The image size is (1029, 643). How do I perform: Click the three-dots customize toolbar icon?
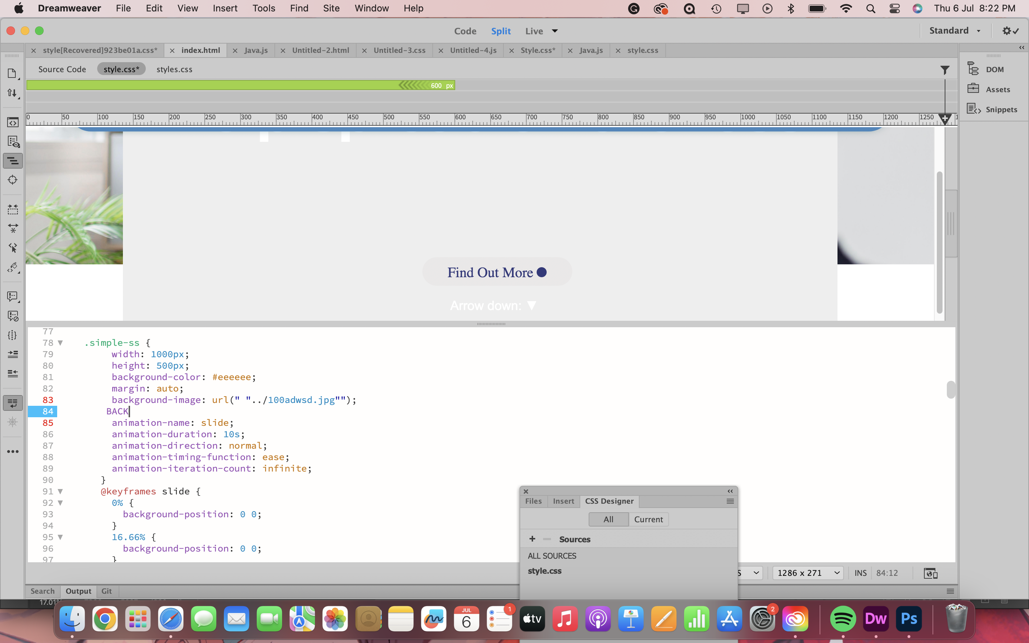[x=13, y=452]
